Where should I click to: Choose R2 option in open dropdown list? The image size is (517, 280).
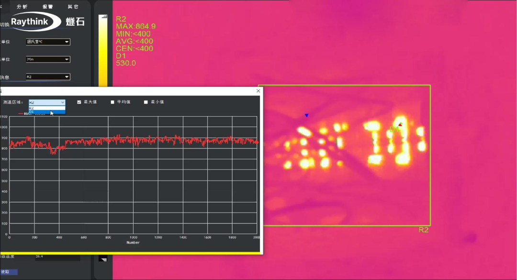click(47, 108)
